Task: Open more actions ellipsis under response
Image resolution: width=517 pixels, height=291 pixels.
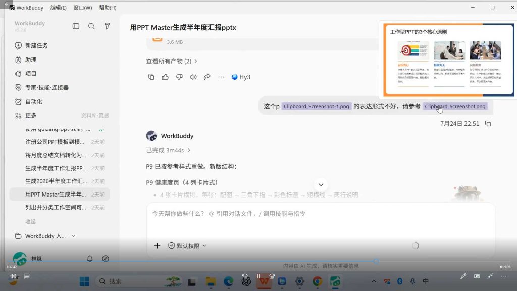Action: coord(221,77)
